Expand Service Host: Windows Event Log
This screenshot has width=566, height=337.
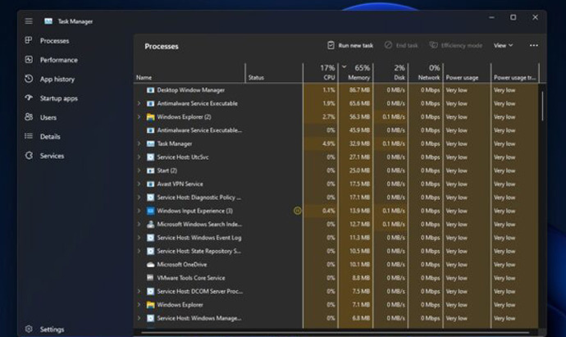(139, 238)
